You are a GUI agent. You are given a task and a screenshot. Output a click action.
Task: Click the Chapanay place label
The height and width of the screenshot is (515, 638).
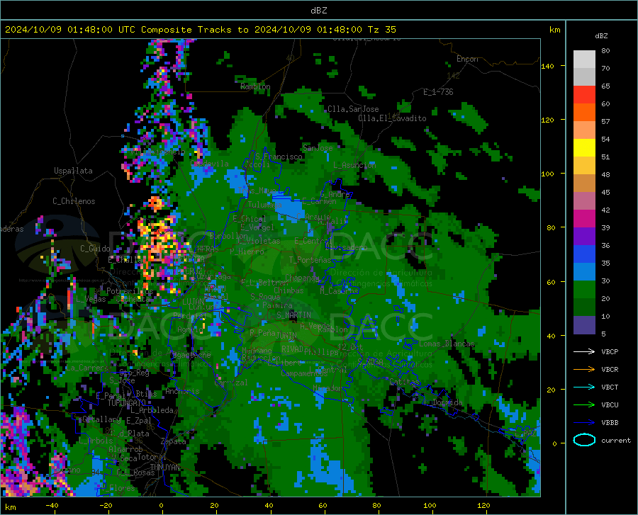tap(302, 278)
